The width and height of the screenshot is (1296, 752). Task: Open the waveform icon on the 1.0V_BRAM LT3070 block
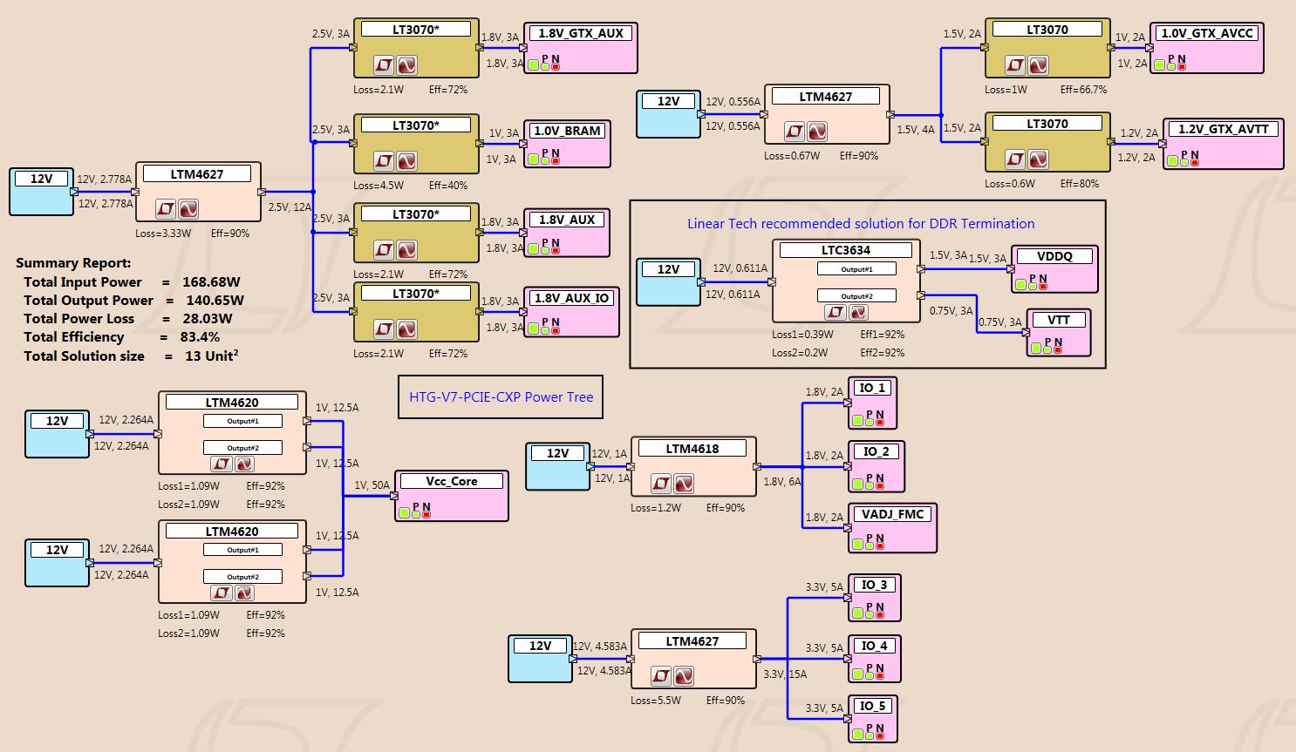[x=406, y=161]
